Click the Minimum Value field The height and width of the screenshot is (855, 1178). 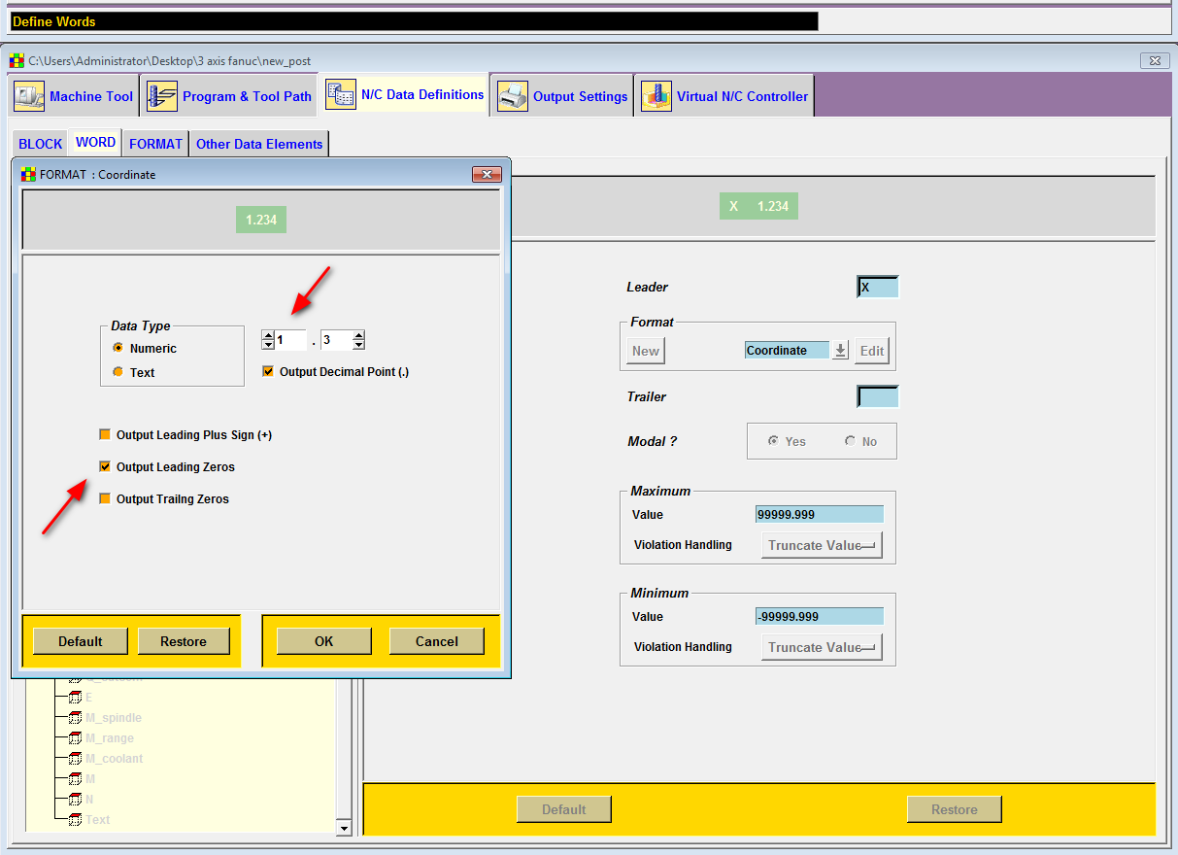(820, 616)
